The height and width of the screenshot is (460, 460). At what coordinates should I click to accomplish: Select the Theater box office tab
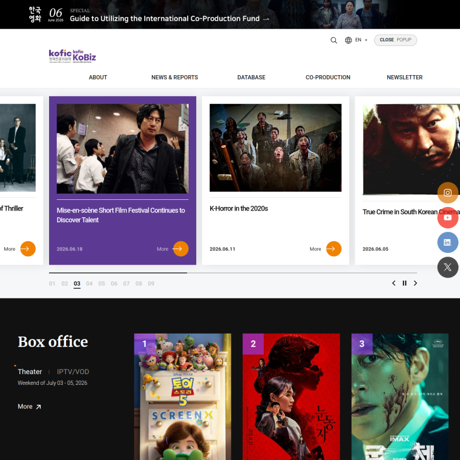(x=30, y=372)
